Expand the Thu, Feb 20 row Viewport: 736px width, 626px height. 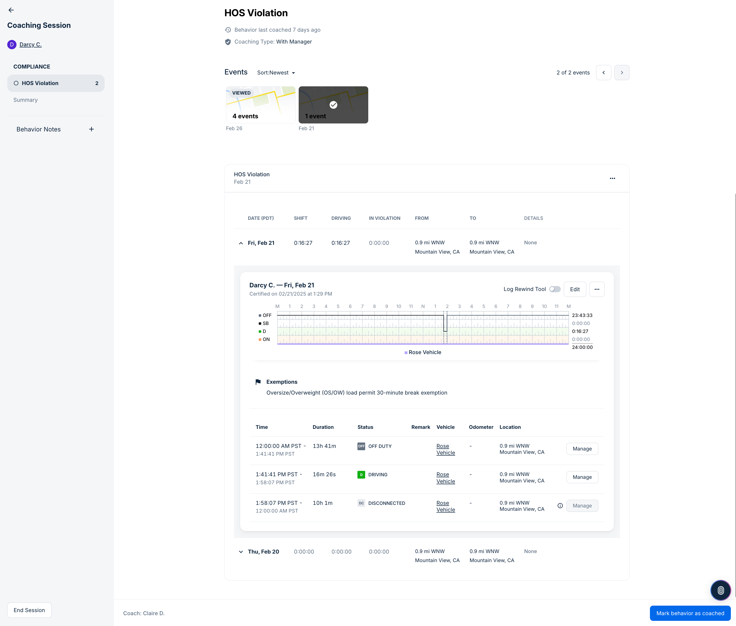(x=241, y=552)
